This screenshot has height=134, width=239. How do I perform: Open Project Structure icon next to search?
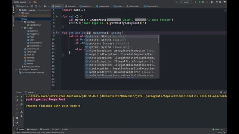pyautogui.click(x=217, y=2)
